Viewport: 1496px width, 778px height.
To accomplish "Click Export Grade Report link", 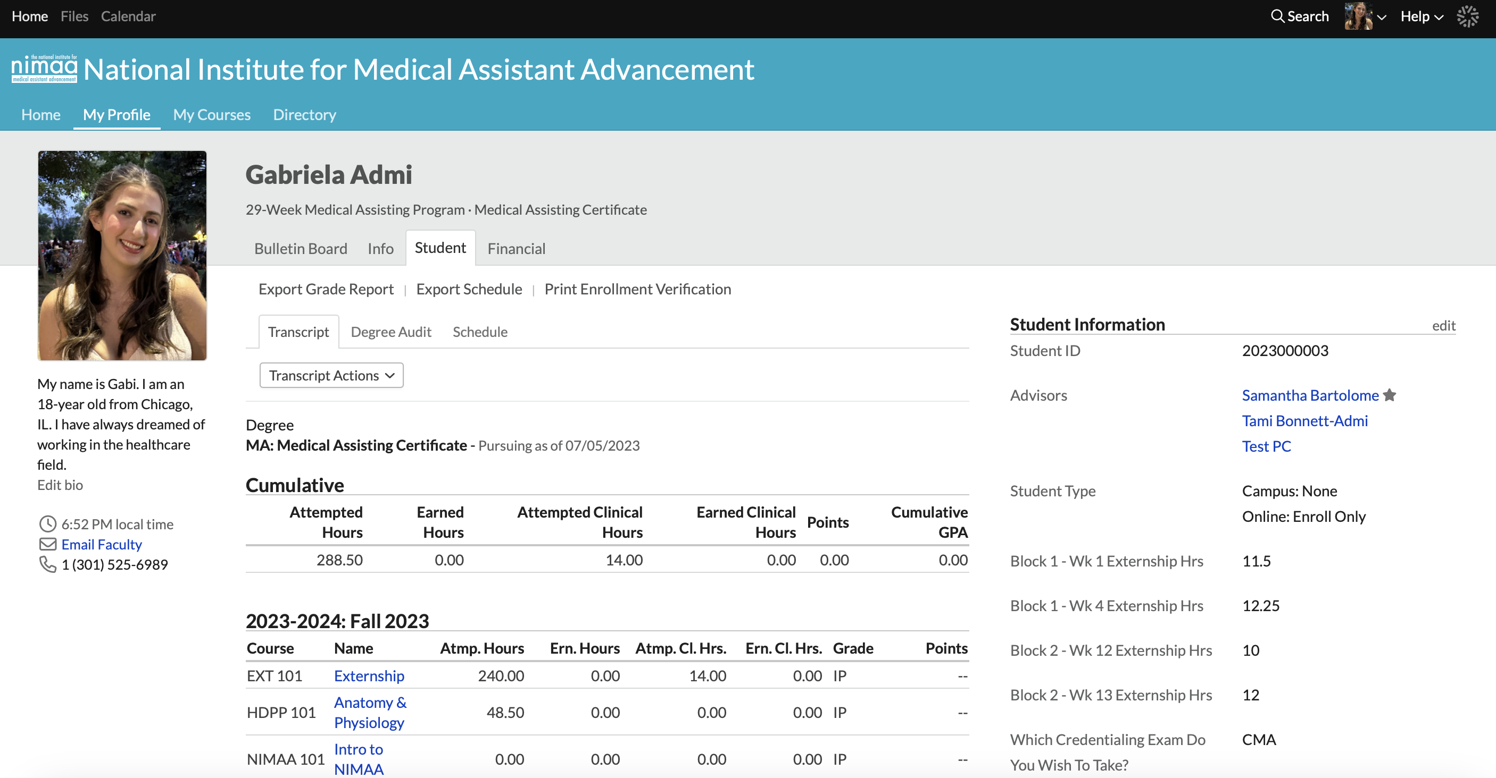I will pyautogui.click(x=326, y=289).
